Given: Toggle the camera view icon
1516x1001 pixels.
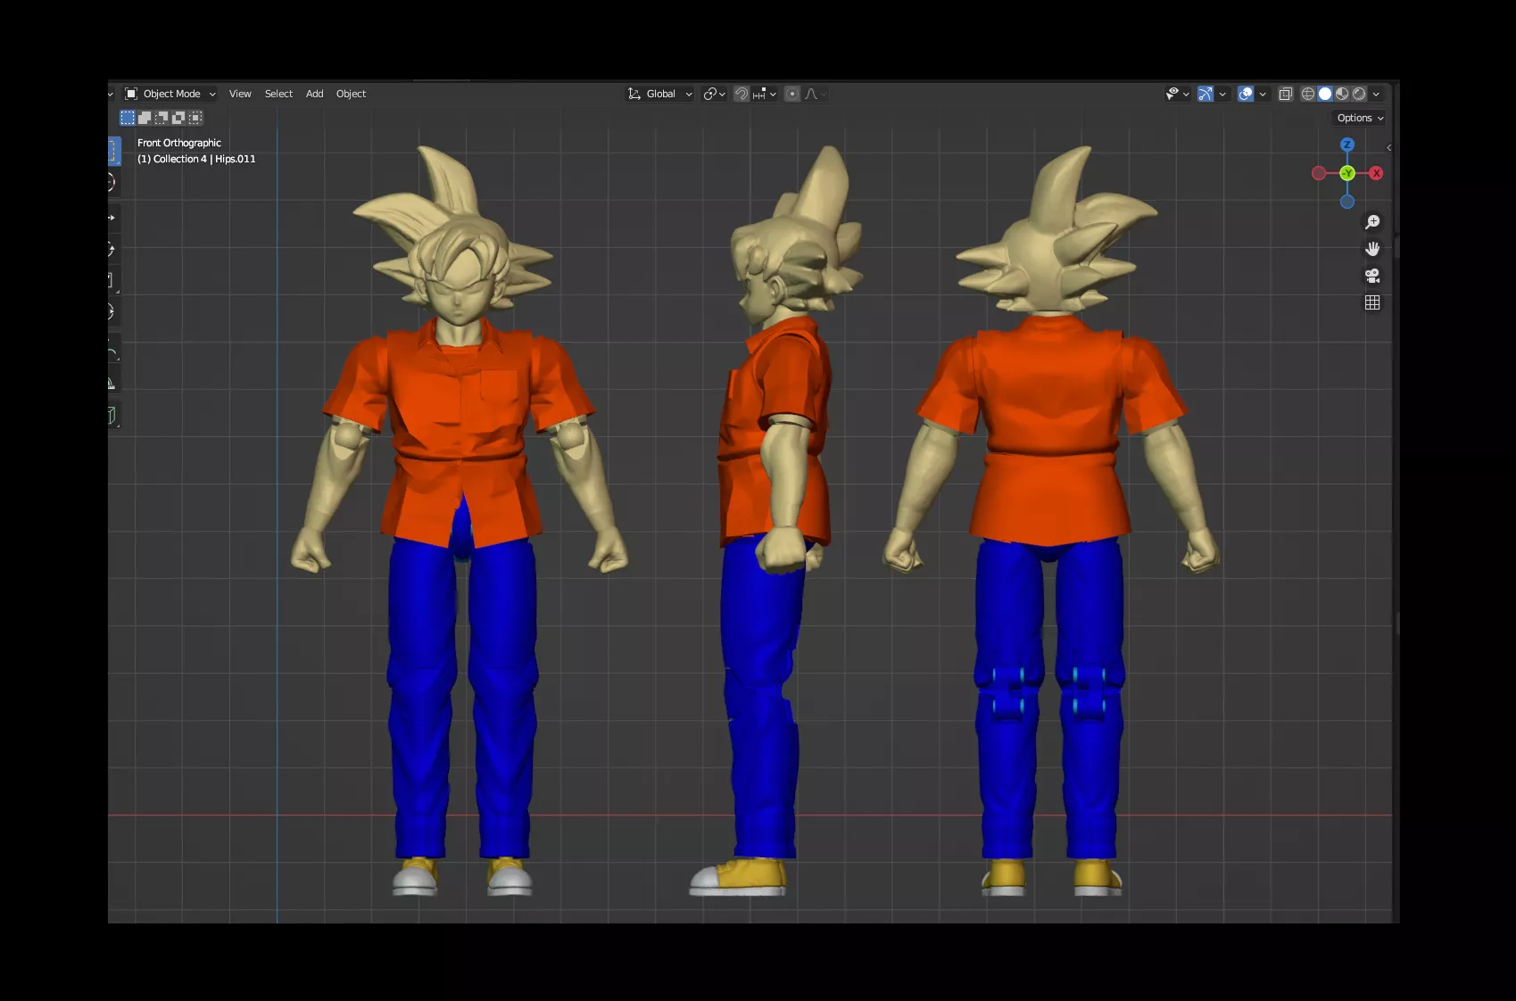Looking at the screenshot, I should 1372,276.
